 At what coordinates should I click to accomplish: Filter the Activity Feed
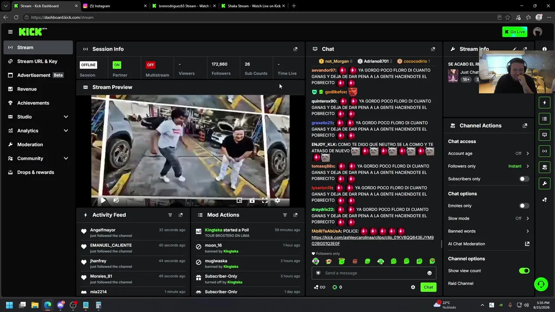(170, 215)
